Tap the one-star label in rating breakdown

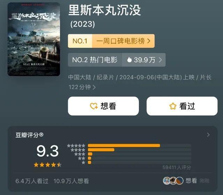pyautogui.click(x=83, y=163)
